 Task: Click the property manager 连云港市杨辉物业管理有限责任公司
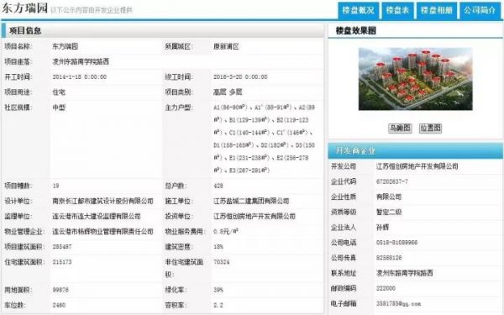(102, 232)
